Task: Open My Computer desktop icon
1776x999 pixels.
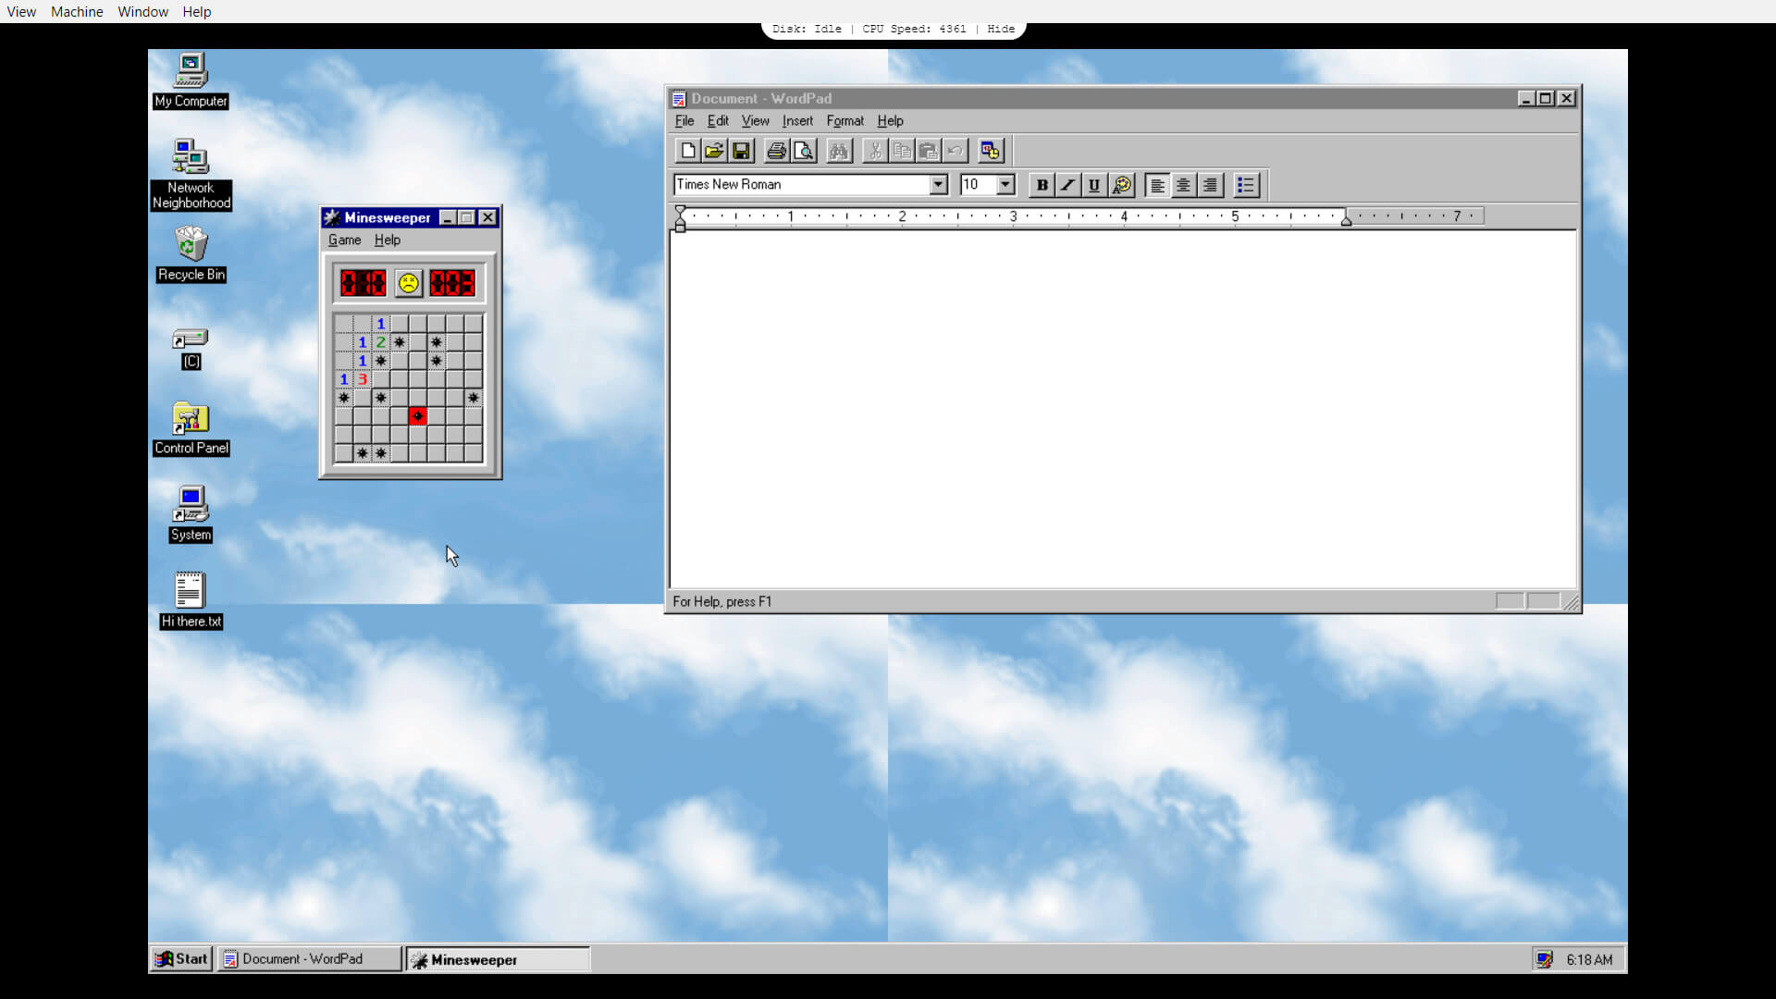Action: click(x=191, y=80)
